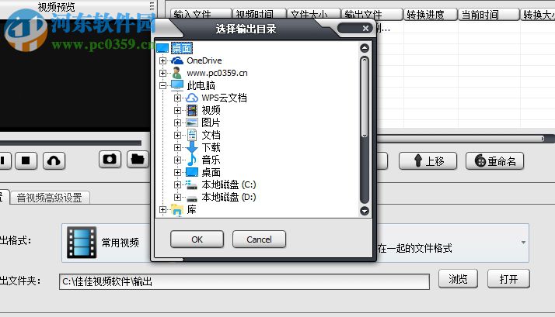The height and width of the screenshot is (317, 555).
Task: Click the tree vertical scrollbar thumb
Action: point(365,97)
